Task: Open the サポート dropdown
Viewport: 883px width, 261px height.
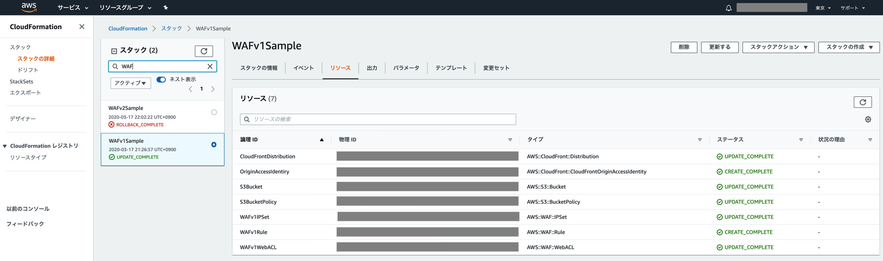Action: click(x=853, y=8)
